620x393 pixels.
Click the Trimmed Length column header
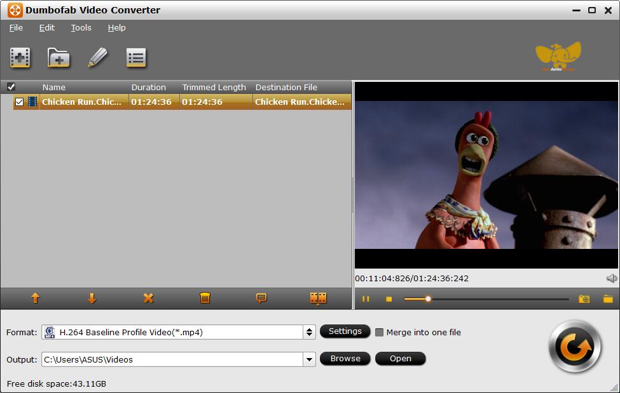click(214, 87)
